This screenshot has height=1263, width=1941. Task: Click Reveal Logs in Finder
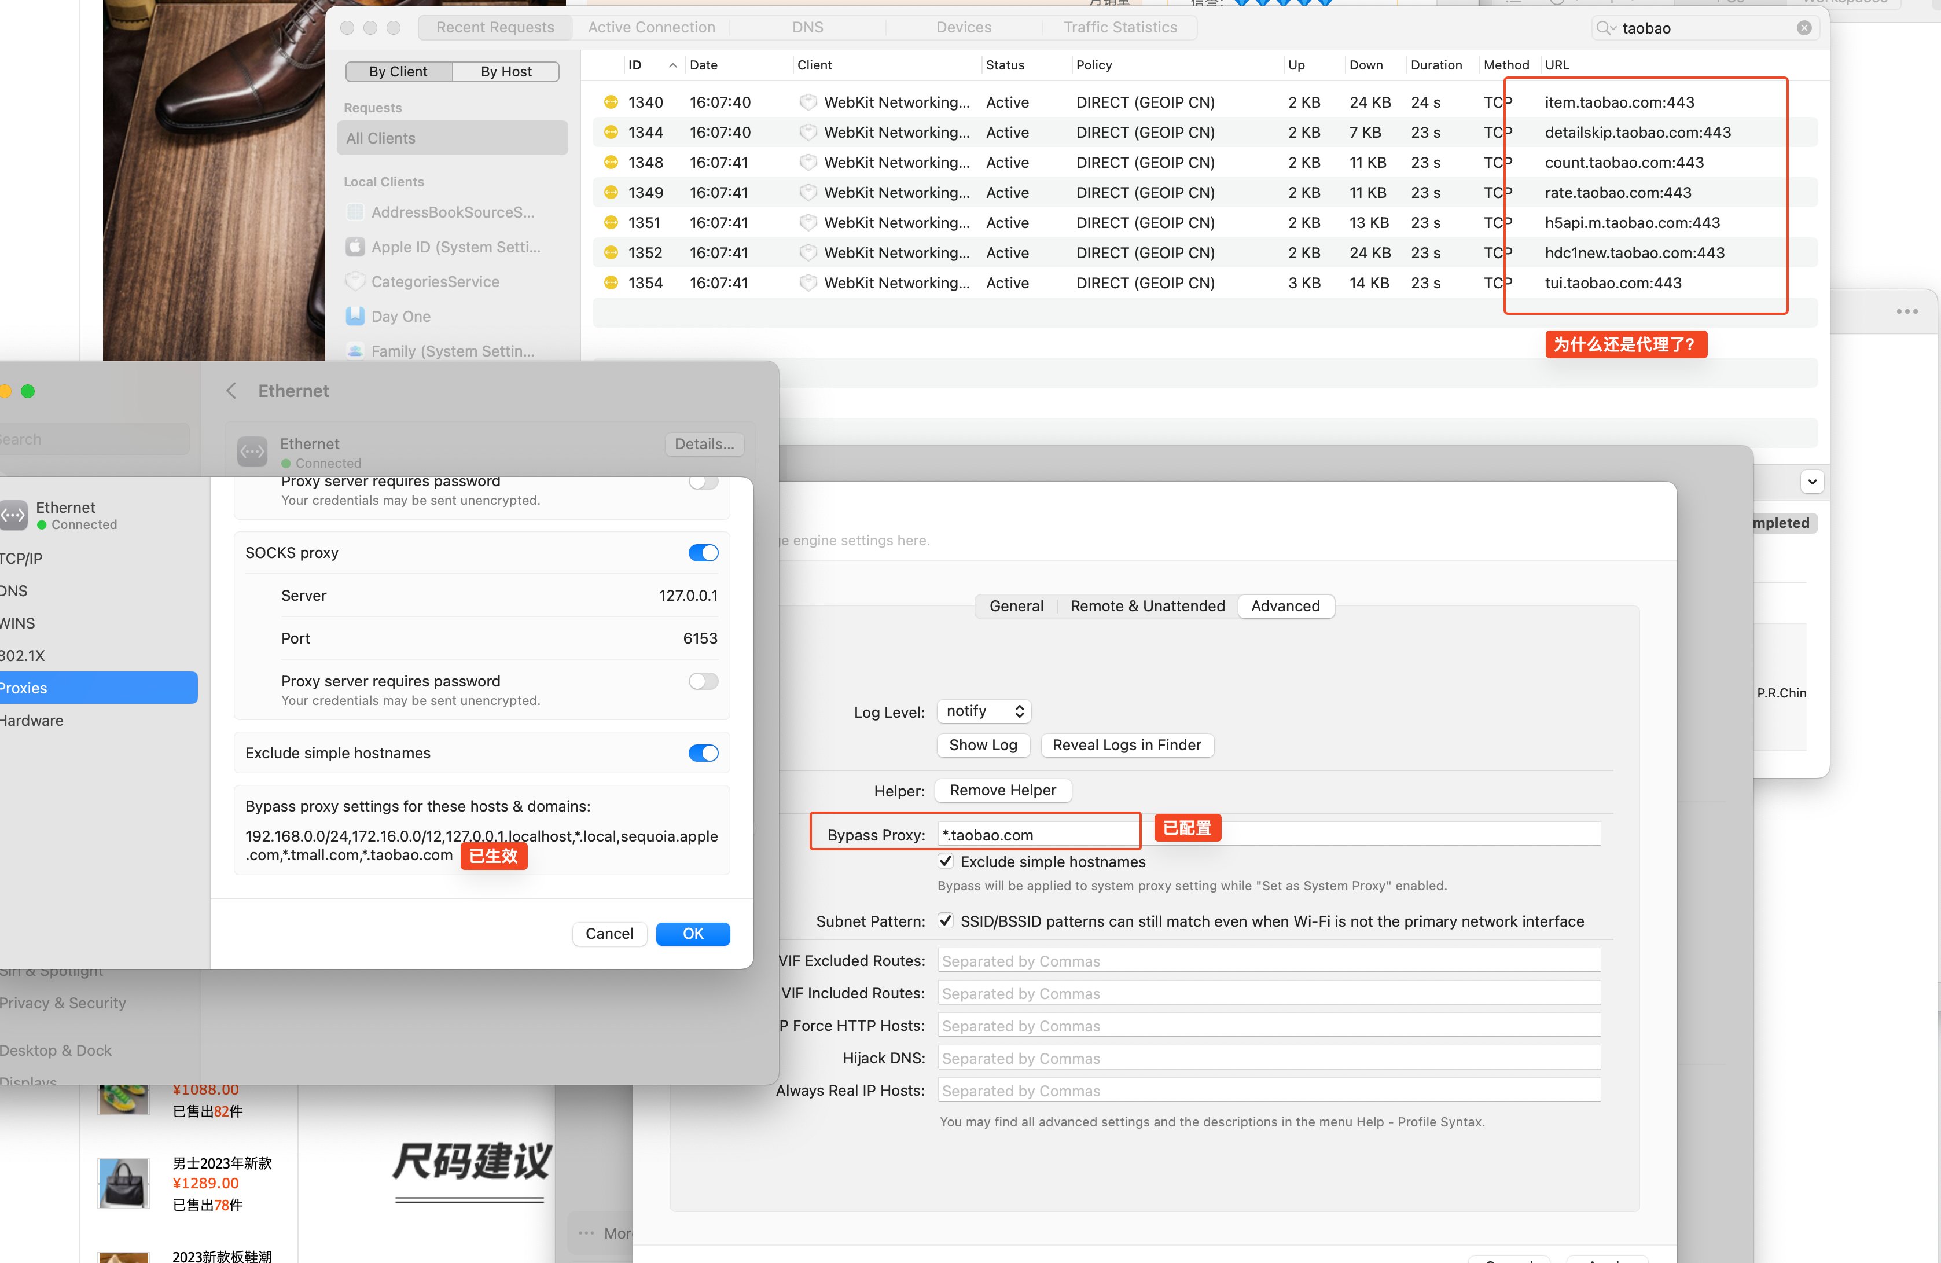(1126, 744)
